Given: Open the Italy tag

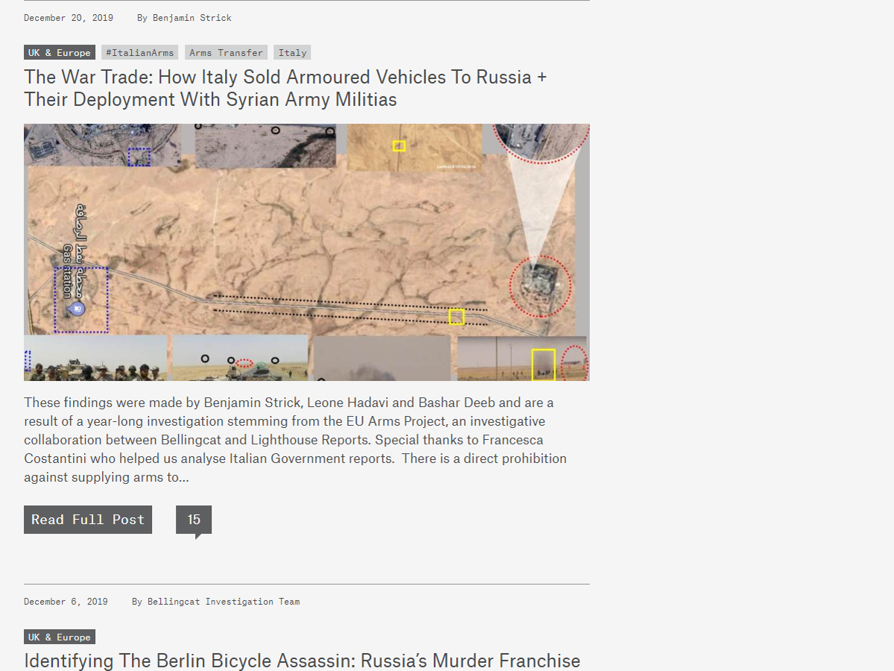Looking at the screenshot, I should click(x=292, y=52).
